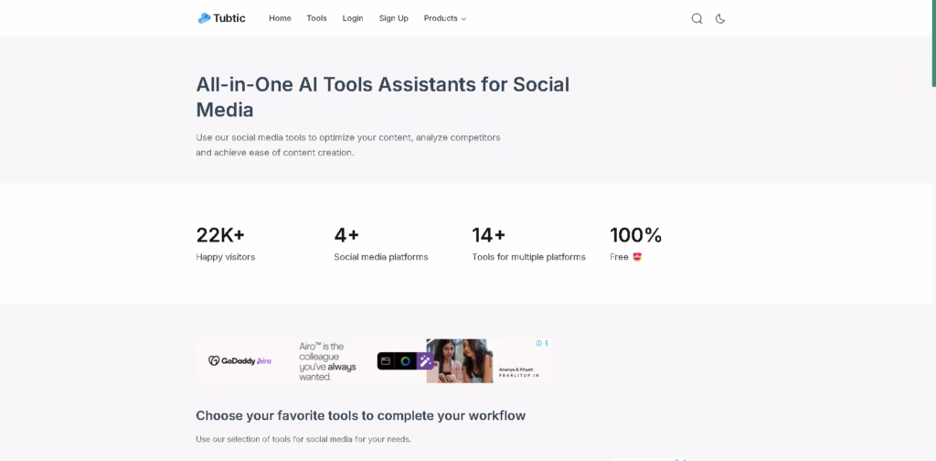Click the photo of two women in the ad
Screen dimensions: 936x461
[459, 360]
